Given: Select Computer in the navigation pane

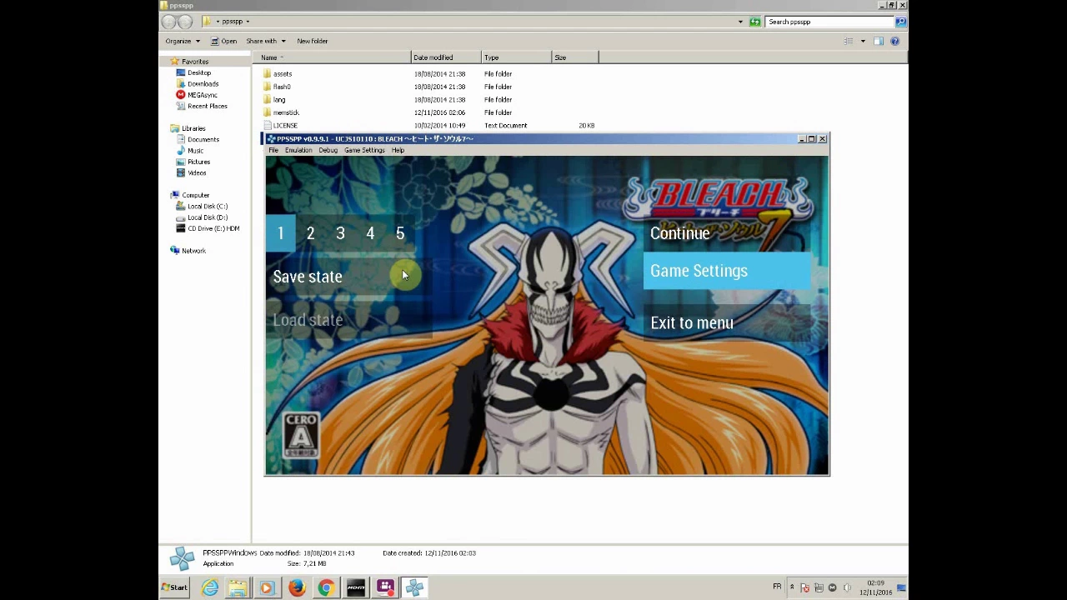Looking at the screenshot, I should pos(195,195).
